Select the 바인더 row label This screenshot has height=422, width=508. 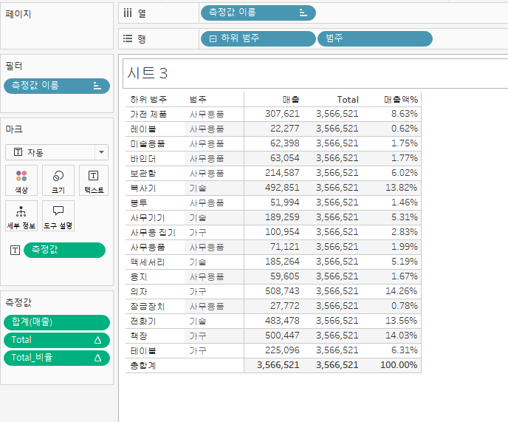tap(143, 159)
